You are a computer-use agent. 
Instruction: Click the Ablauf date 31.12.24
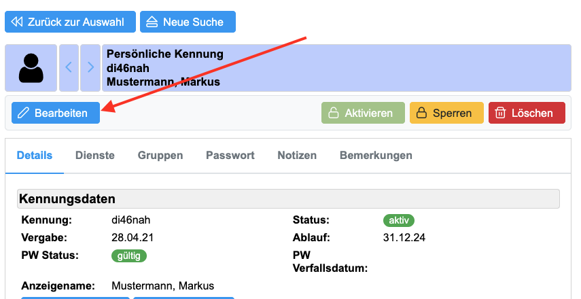404,237
